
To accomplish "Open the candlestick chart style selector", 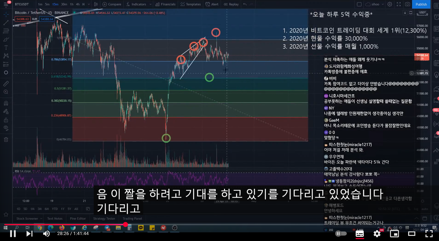I will tap(96, 4).
